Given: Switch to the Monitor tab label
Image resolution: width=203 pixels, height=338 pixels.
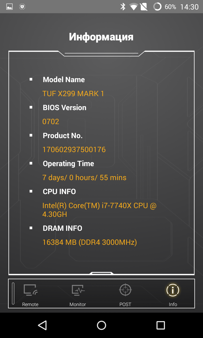Looking at the screenshot, I should coord(78,304).
